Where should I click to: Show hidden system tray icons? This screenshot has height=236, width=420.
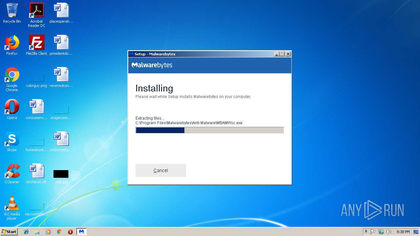[366, 232]
